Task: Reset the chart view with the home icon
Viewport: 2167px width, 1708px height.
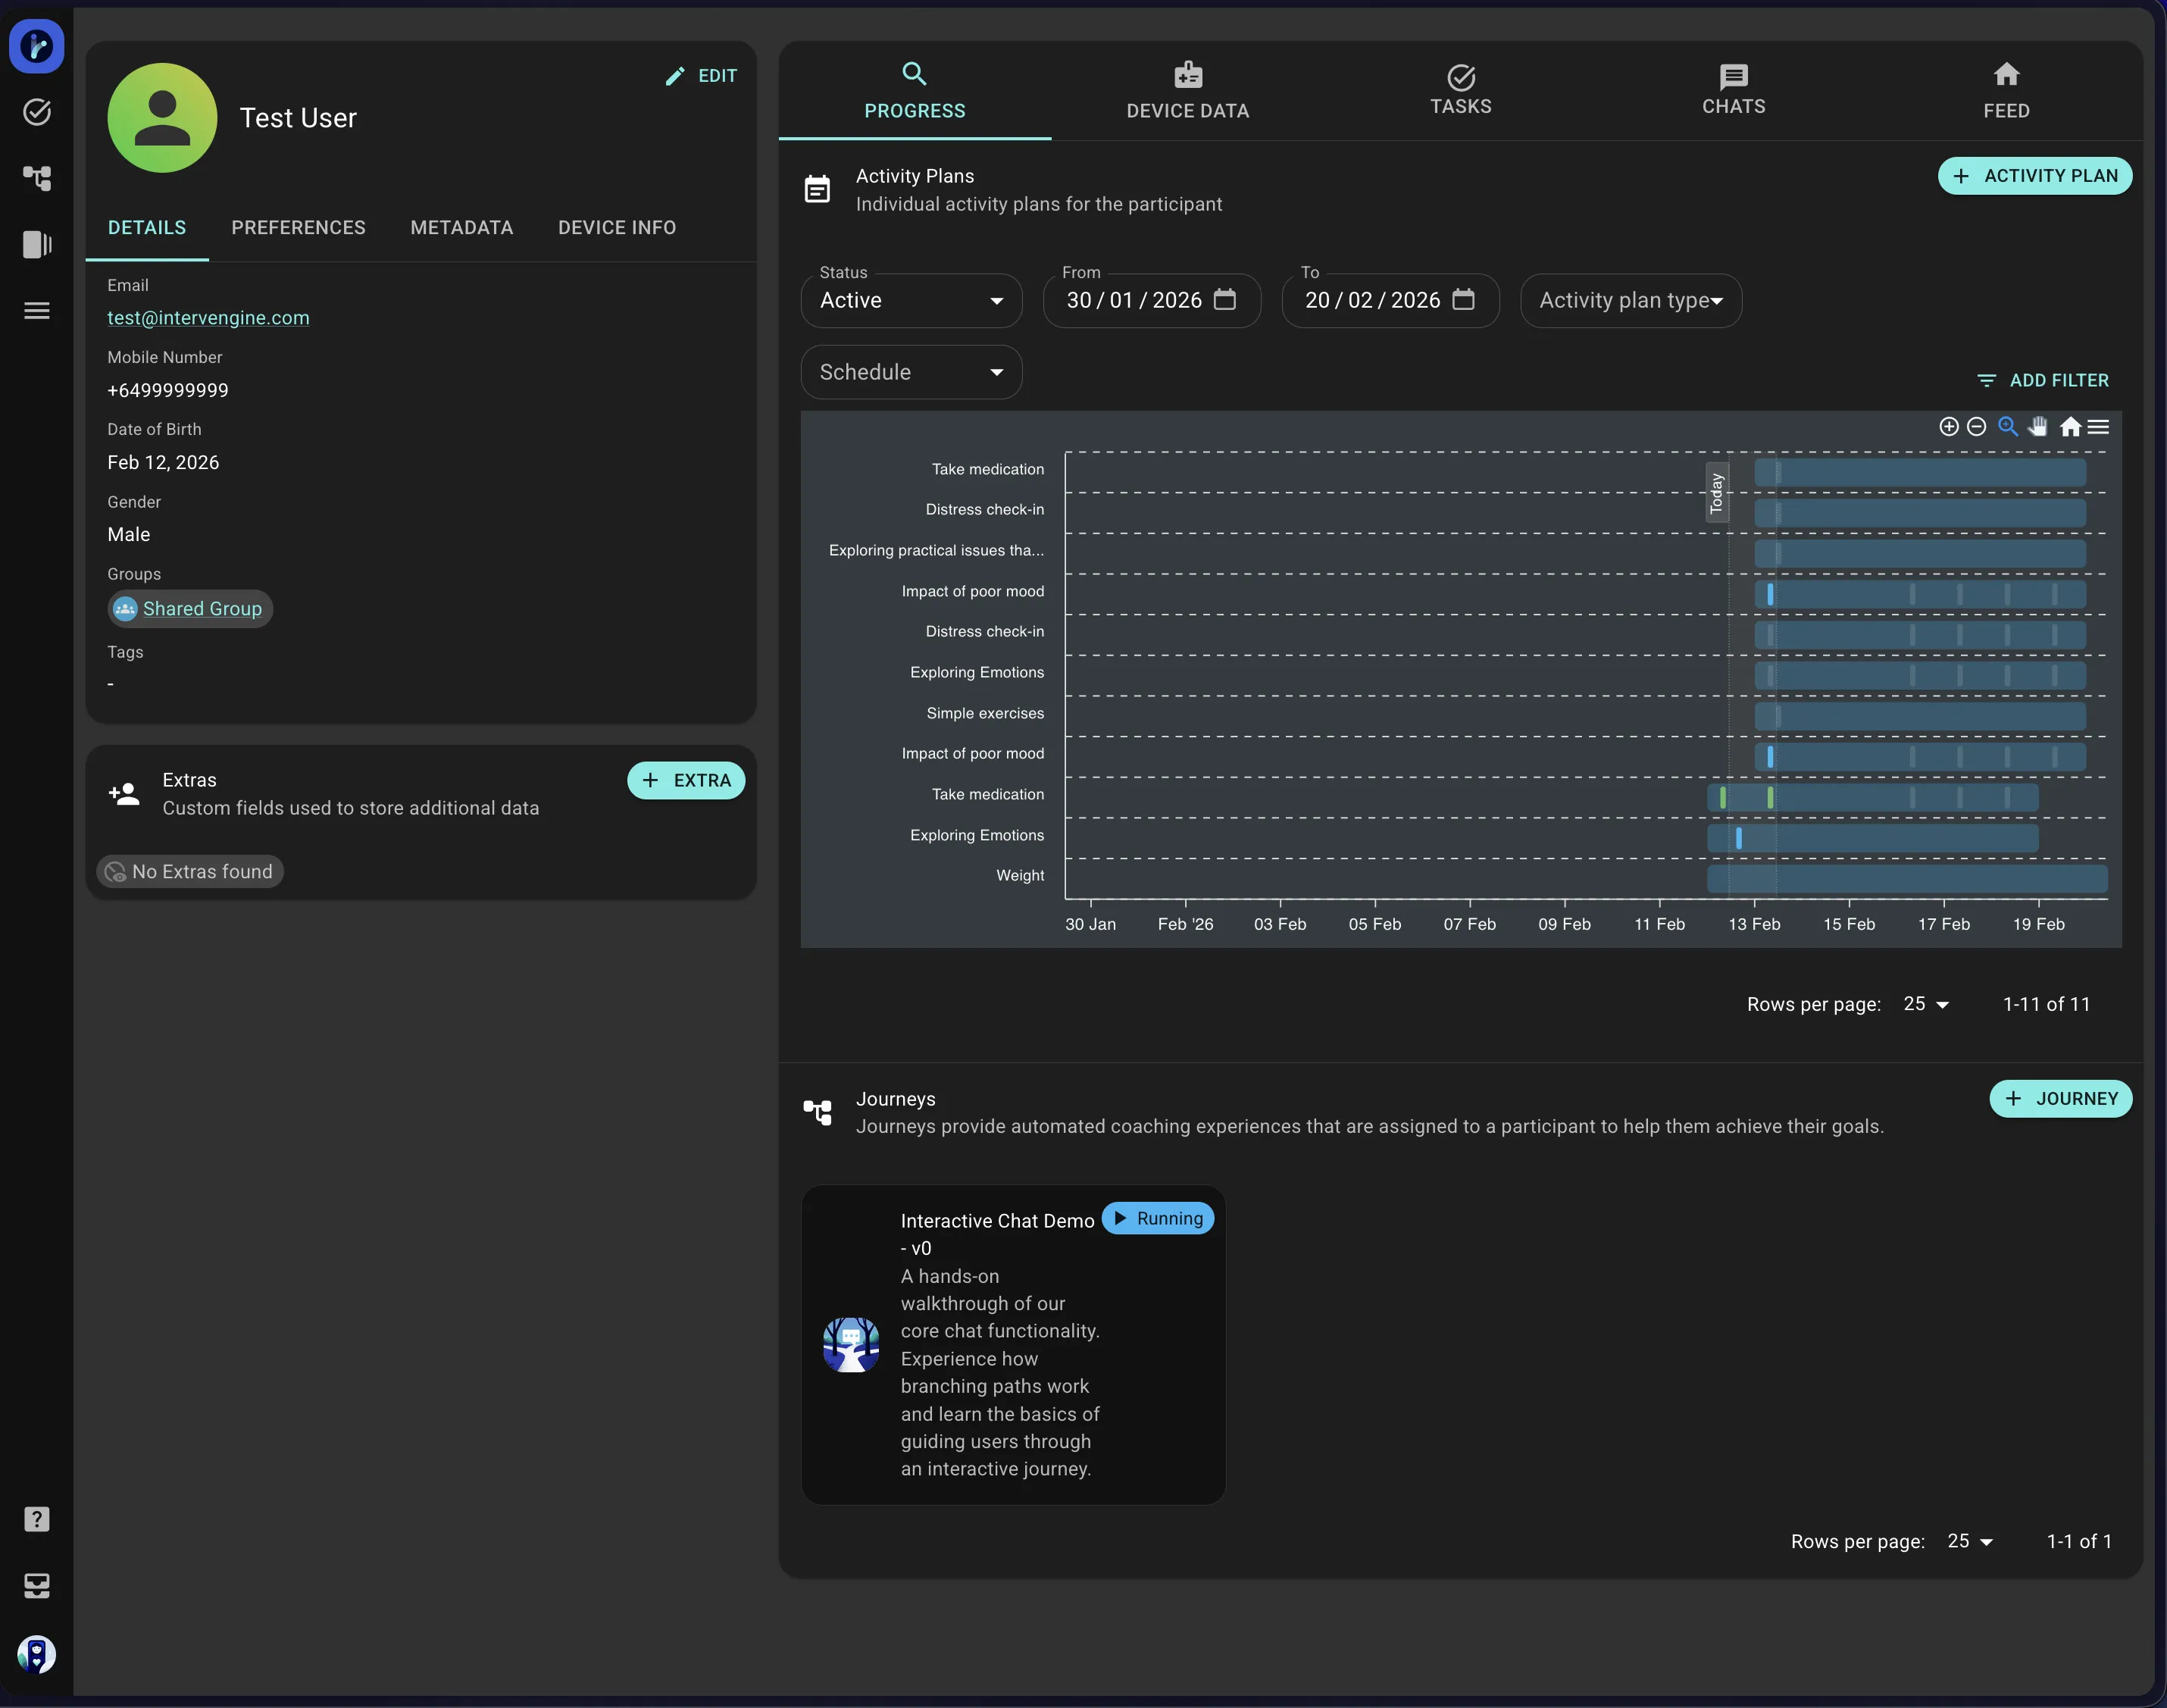Action: coord(2071,427)
